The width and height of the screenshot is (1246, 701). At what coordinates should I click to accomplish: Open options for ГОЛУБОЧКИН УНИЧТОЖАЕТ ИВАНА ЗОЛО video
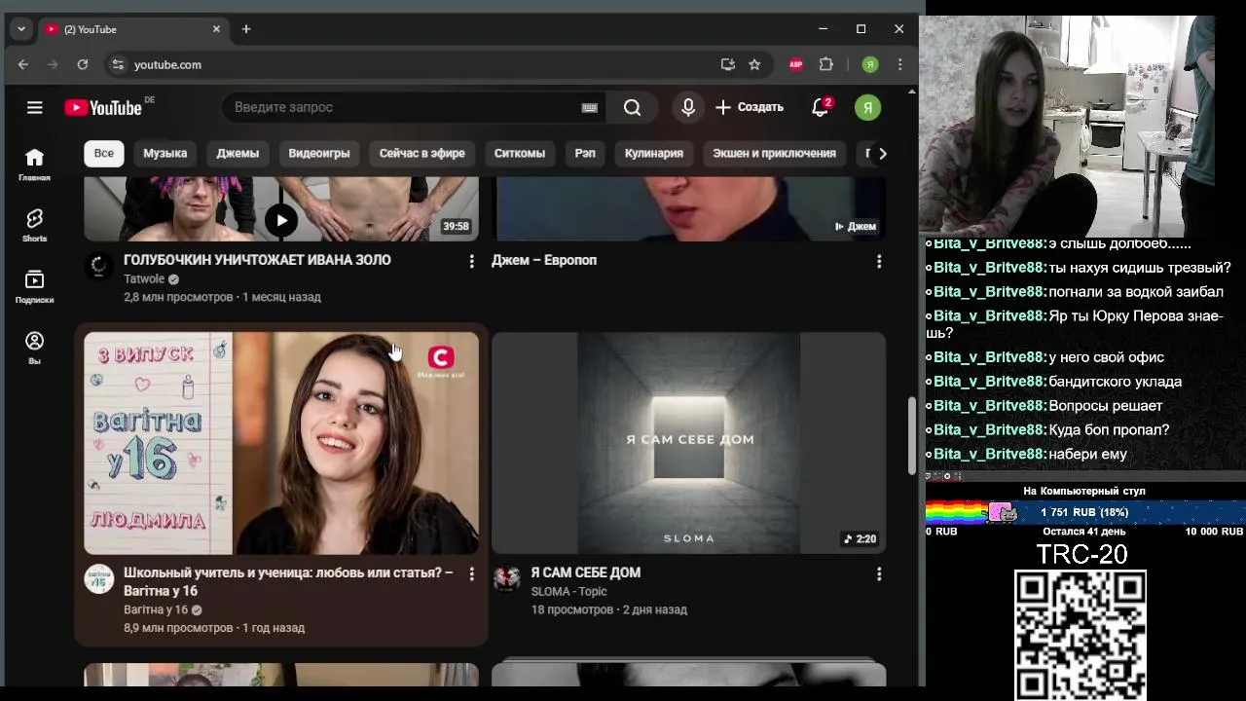(471, 261)
